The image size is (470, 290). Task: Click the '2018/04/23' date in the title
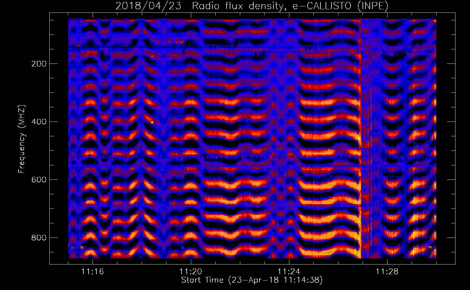tap(148, 6)
